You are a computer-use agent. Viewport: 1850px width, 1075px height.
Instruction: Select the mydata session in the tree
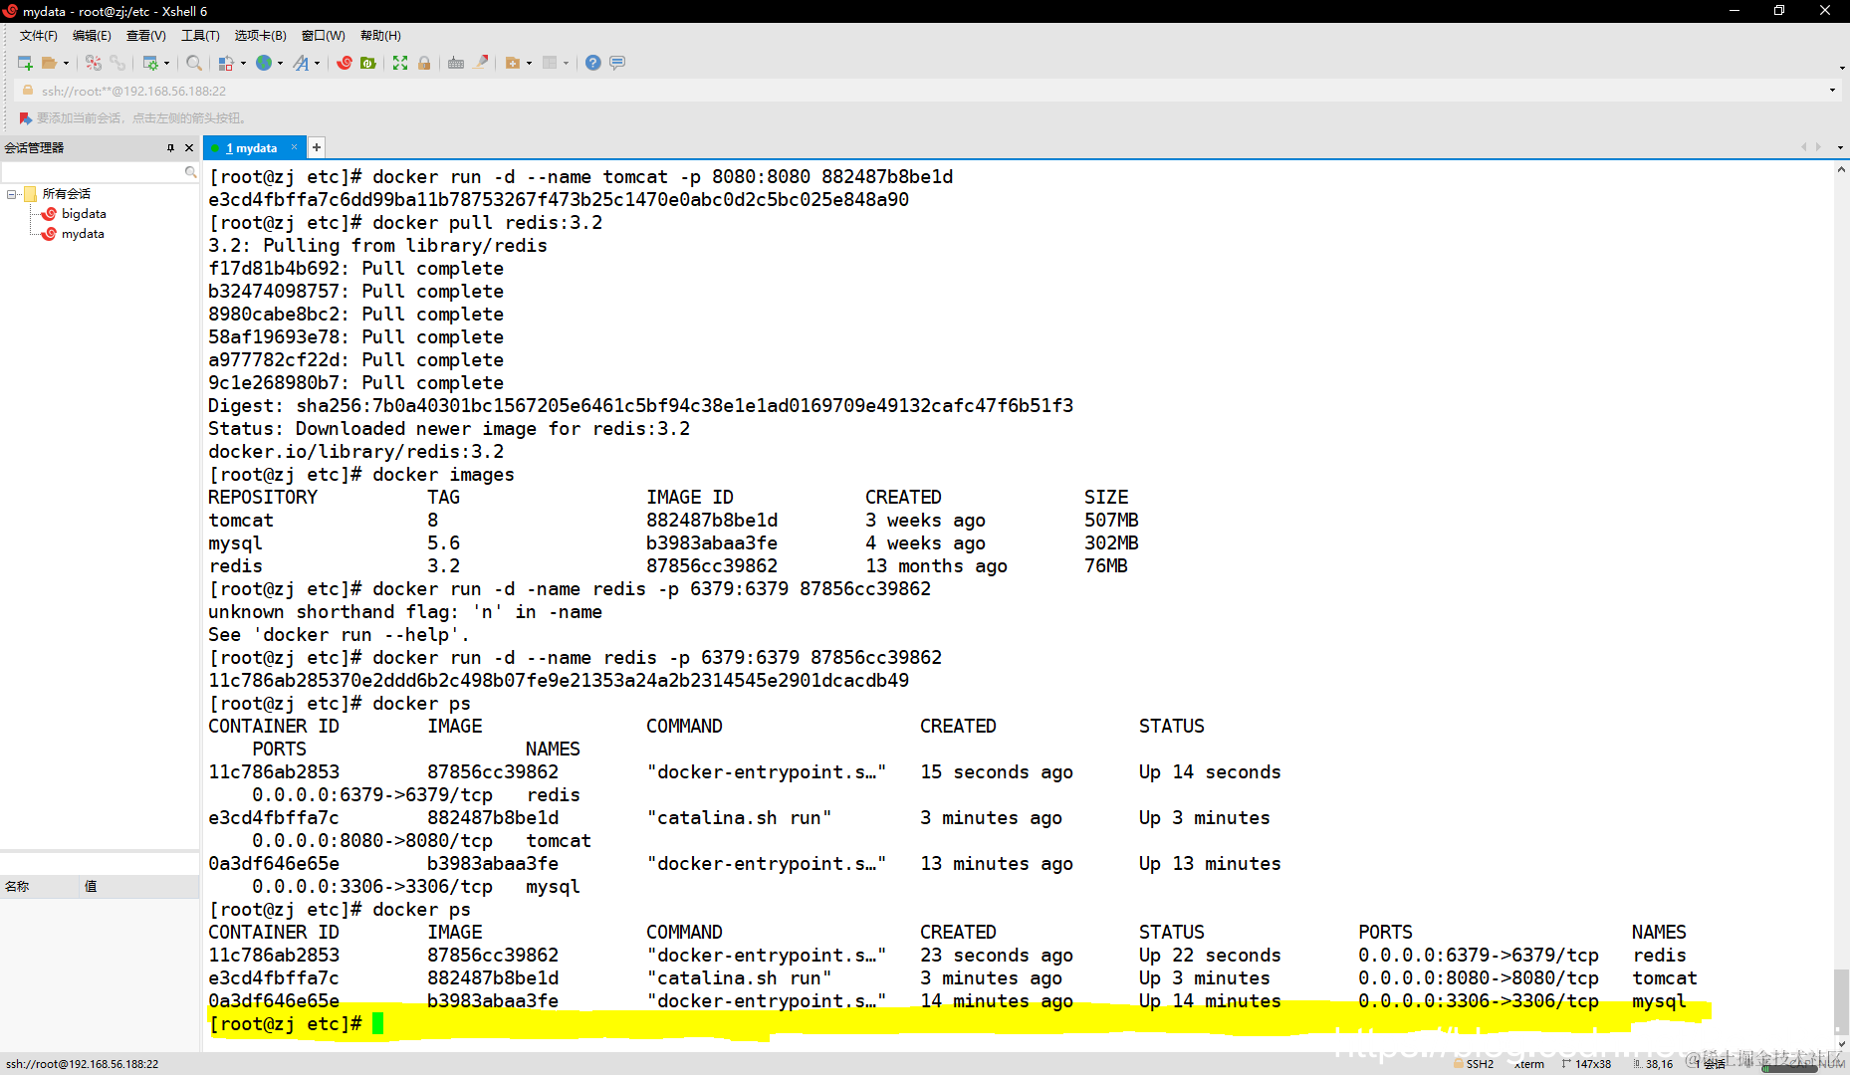(x=83, y=234)
